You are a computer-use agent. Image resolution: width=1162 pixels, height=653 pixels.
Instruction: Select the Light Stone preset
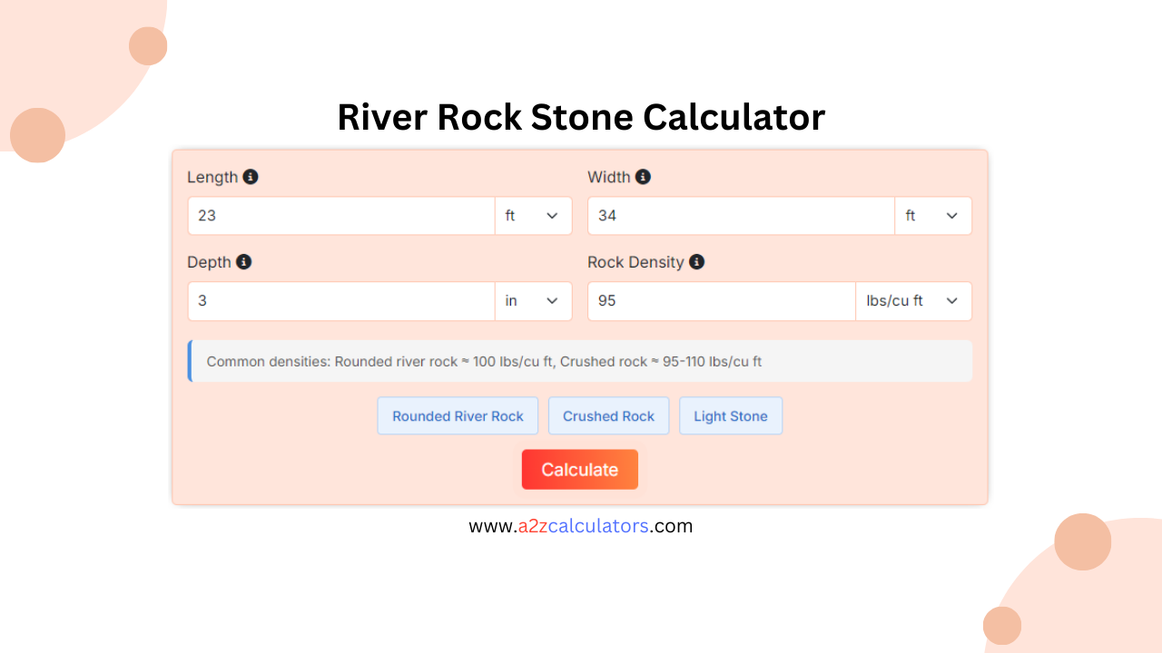pos(731,415)
